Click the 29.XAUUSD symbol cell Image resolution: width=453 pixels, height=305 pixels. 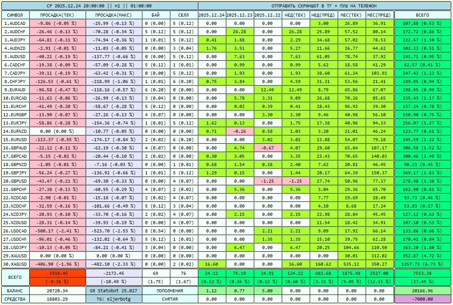[x=15, y=256]
